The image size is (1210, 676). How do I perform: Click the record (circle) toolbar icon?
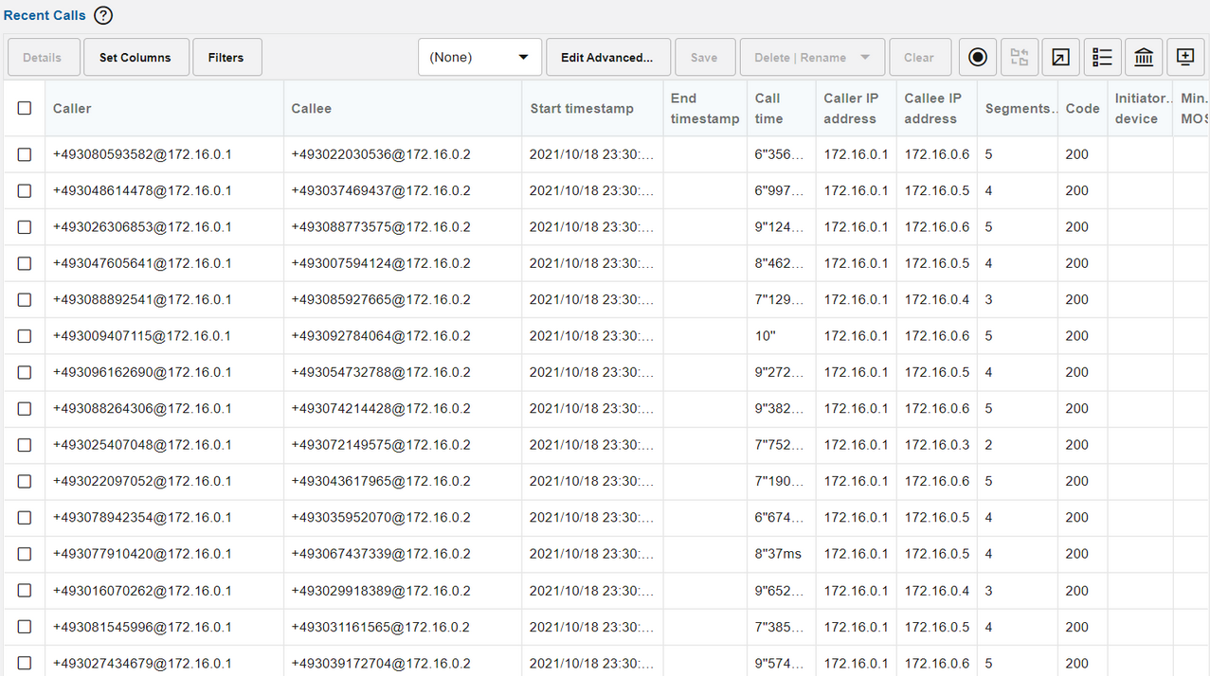[978, 57]
